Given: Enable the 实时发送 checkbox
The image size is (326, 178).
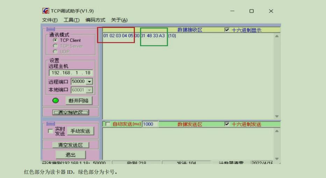Looking at the screenshot, I should (x=51, y=131).
